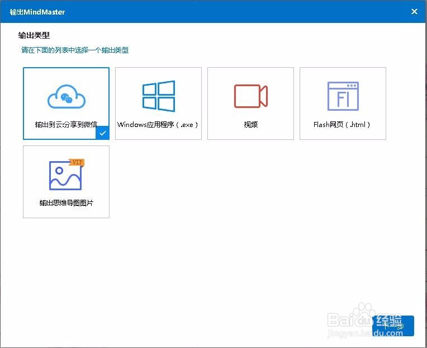Viewport: 427px width, 348px height.
Task: Close the 输出MindMaster dialog
Action: click(x=414, y=11)
